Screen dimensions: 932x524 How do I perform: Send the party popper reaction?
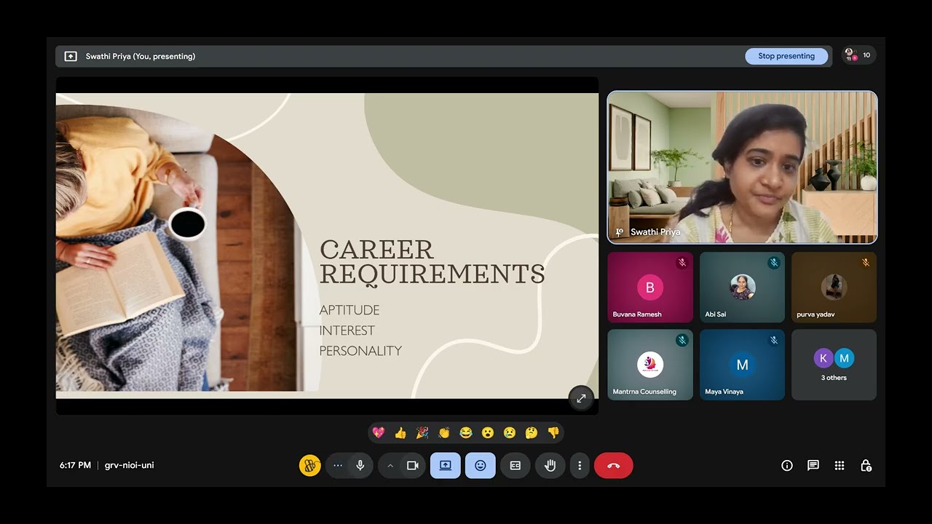(x=422, y=433)
